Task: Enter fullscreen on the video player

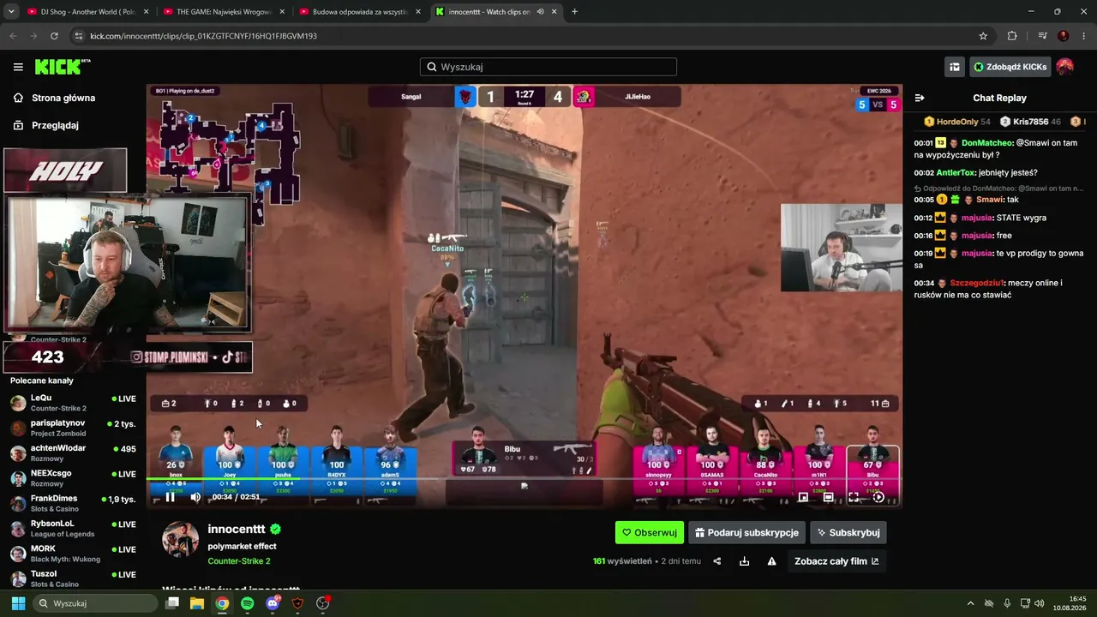Action: (854, 497)
